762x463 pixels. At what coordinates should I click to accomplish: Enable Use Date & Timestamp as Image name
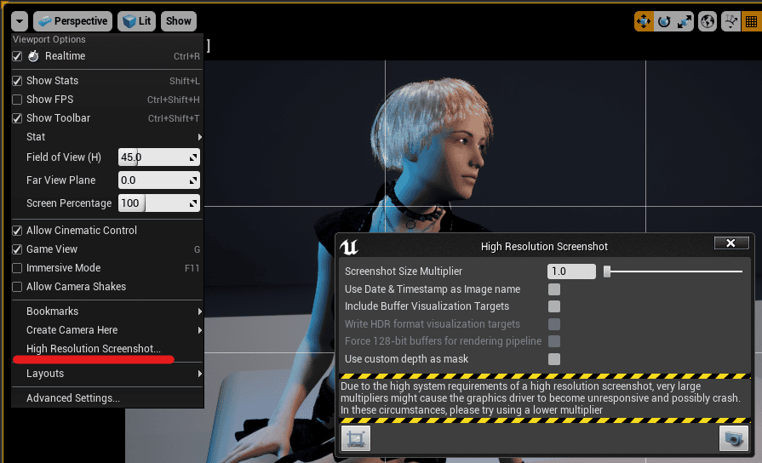pyautogui.click(x=554, y=289)
